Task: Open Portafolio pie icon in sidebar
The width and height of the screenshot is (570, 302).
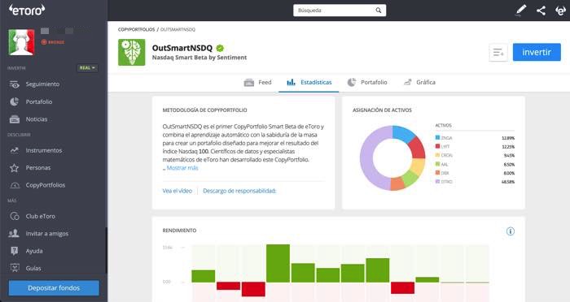Action: pyautogui.click(x=14, y=101)
